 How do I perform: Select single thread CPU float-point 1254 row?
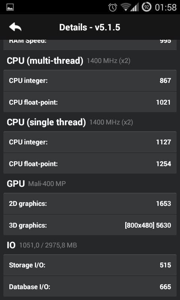[90, 163]
